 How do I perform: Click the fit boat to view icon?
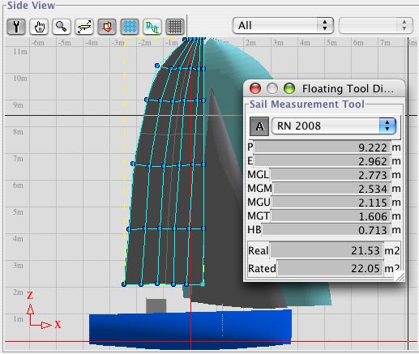pyautogui.click(x=84, y=27)
